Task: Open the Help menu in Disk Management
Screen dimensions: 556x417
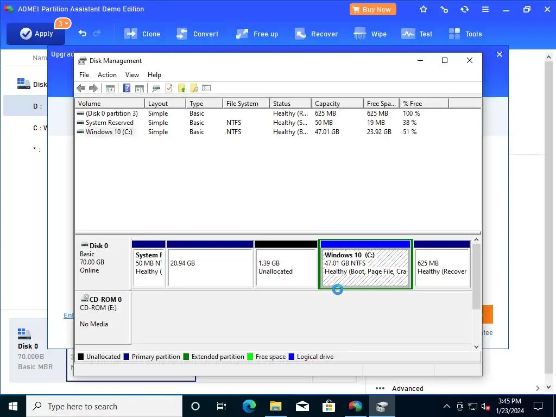Action: click(x=154, y=75)
